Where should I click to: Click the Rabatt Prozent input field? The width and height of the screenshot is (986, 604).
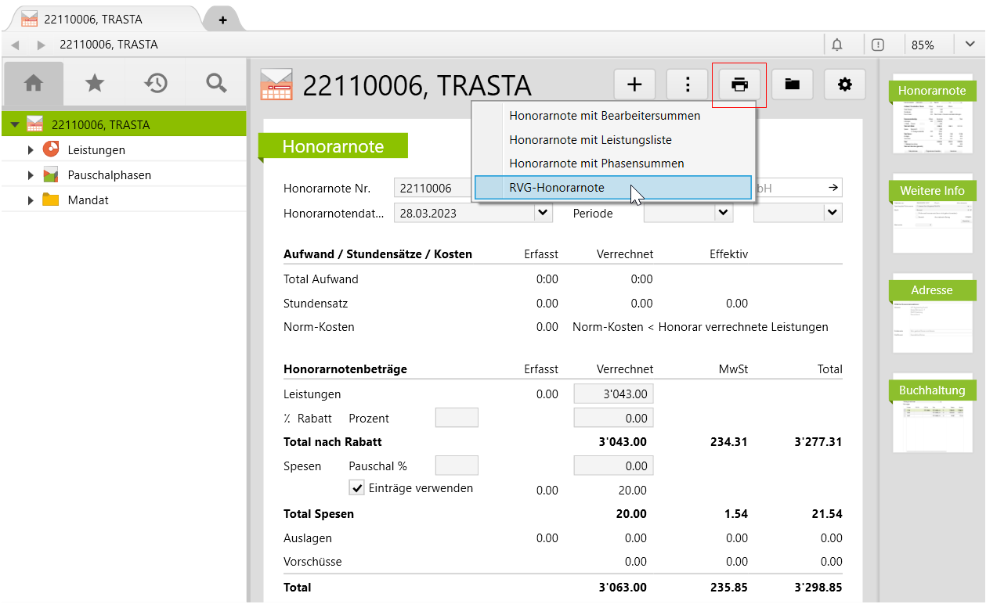456,418
